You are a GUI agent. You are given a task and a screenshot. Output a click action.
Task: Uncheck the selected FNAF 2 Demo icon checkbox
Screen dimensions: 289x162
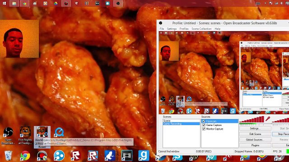38,128
